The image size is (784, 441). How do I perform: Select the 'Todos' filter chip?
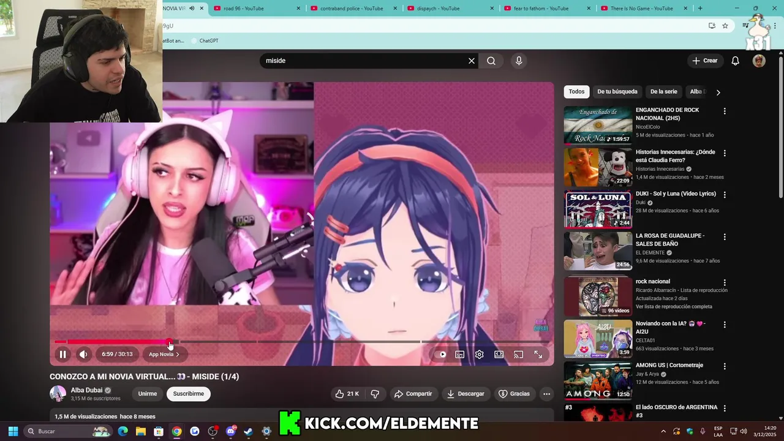point(576,92)
